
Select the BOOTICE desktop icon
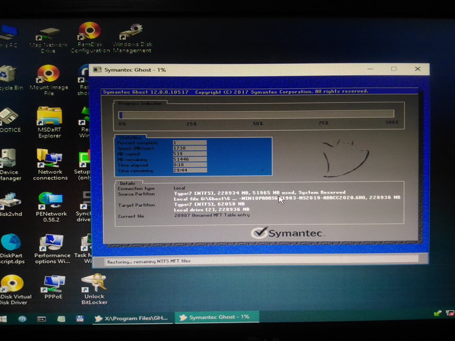[x=10, y=120]
